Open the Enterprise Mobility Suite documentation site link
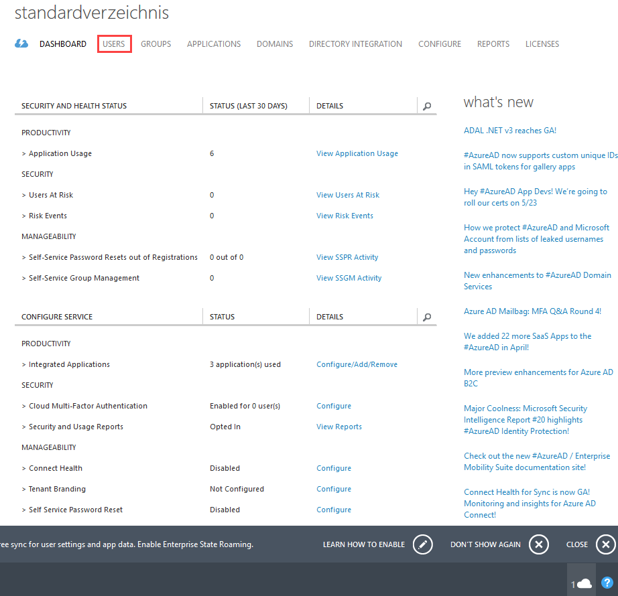The image size is (618, 596). coord(537,462)
